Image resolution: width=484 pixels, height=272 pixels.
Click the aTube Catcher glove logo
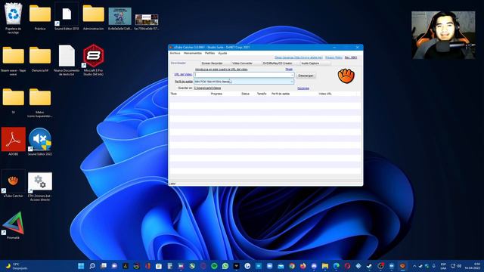[346, 76]
